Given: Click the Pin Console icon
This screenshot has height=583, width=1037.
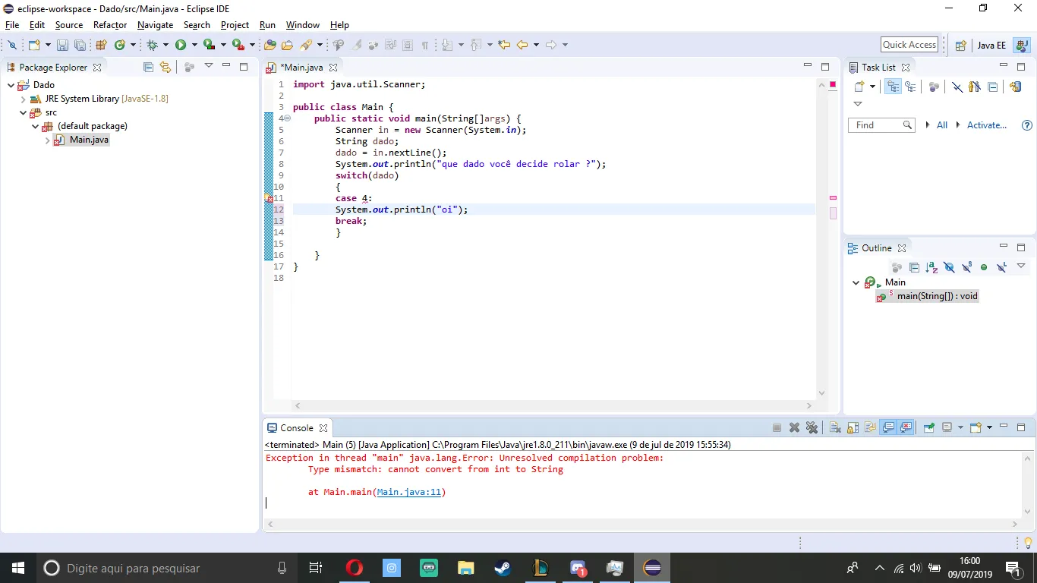Looking at the screenshot, I should coord(928,427).
